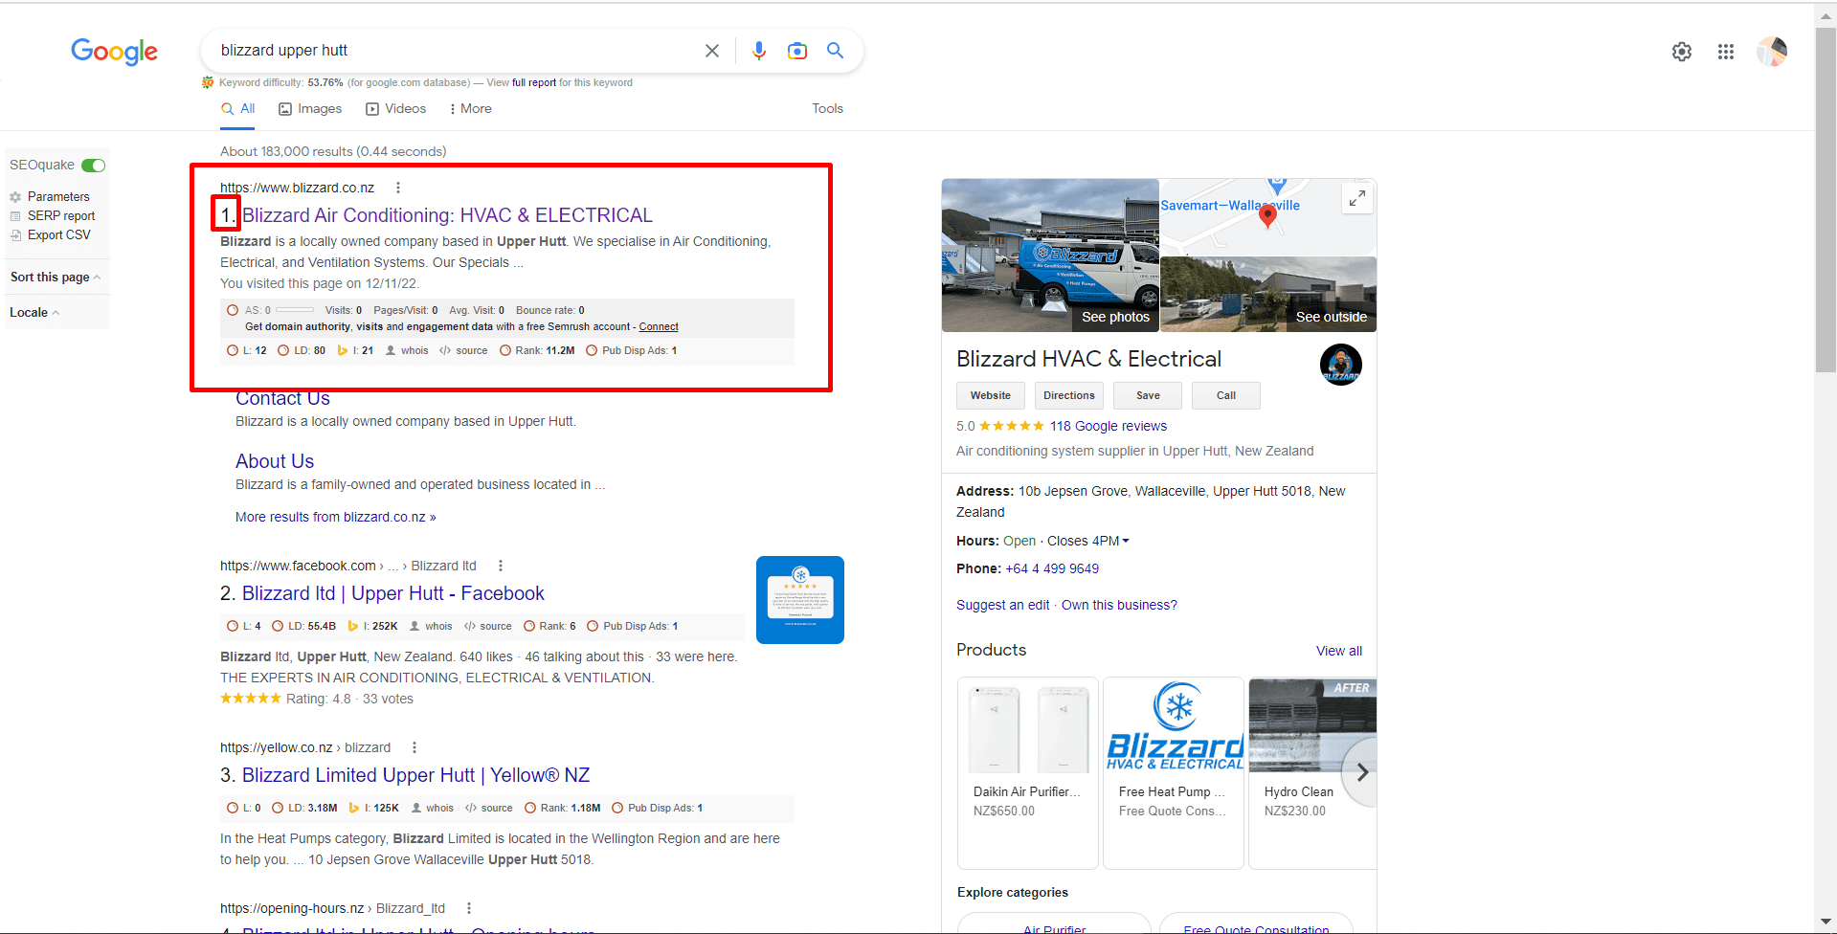Open the Google account avatar
This screenshot has width=1837, height=934.
(1772, 52)
